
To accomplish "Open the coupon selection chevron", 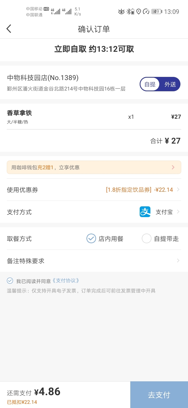I will coord(178,190).
